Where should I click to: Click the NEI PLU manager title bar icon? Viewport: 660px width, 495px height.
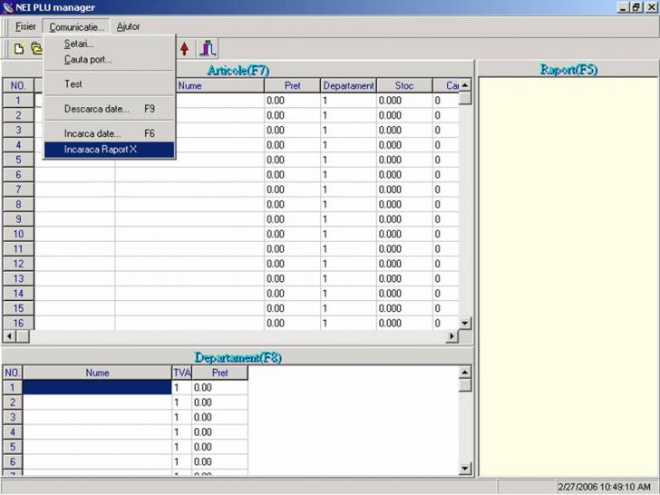8,7
